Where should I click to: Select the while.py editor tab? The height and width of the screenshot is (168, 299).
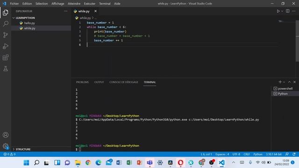(x=85, y=11)
